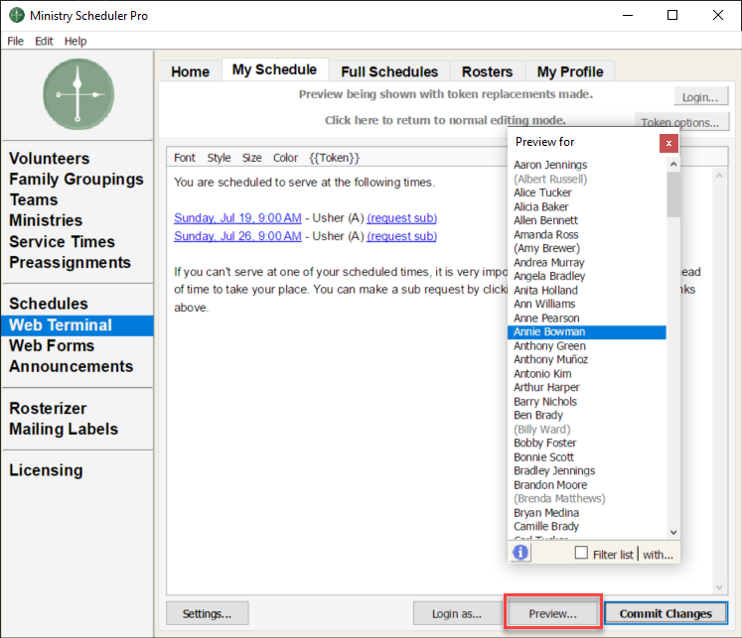Viewport: 742px width, 638px height.
Task: Click the Preview... button
Action: click(552, 613)
